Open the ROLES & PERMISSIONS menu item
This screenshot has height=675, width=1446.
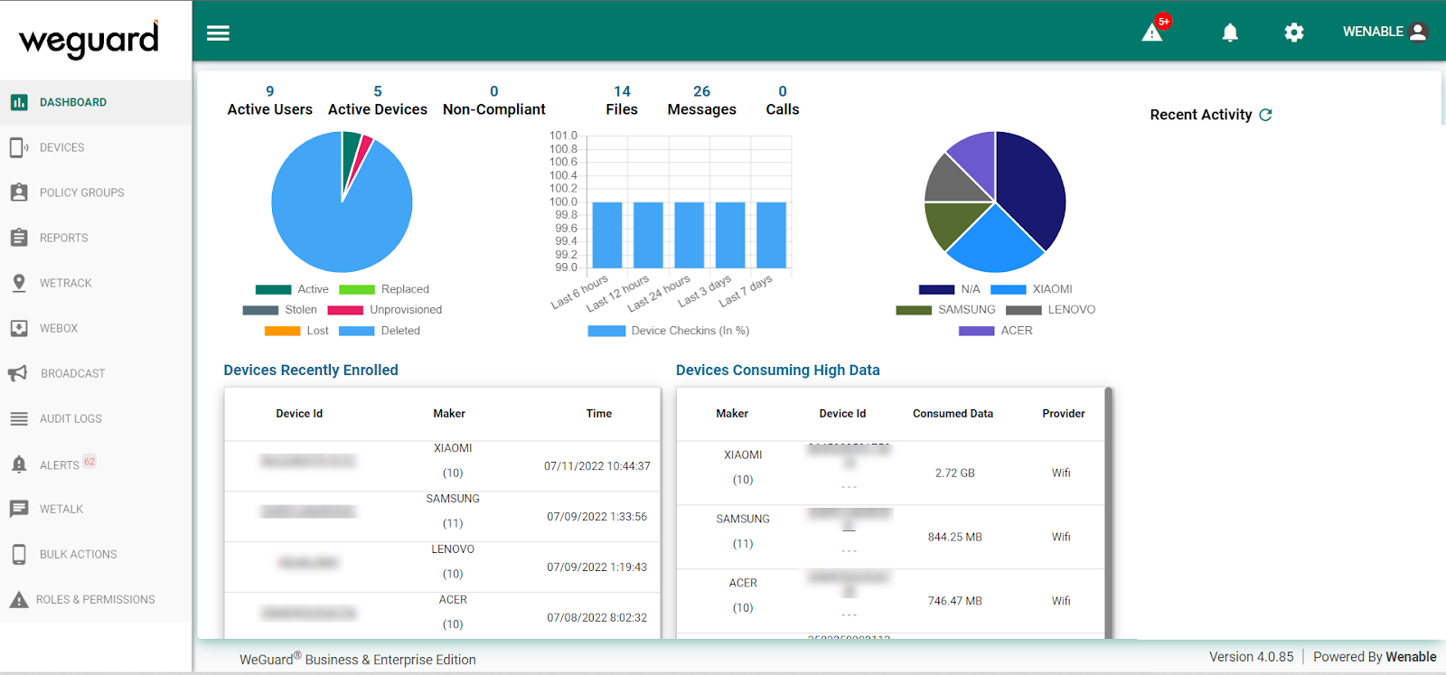tap(96, 599)
